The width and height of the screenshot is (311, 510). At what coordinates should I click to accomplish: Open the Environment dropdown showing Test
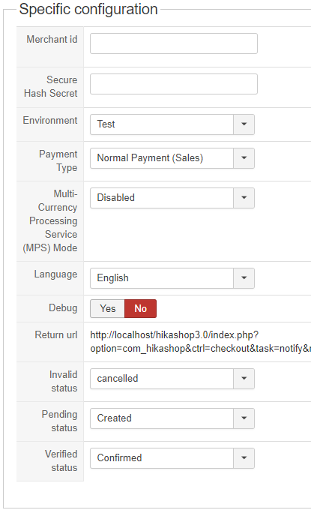tap(172, 124)
